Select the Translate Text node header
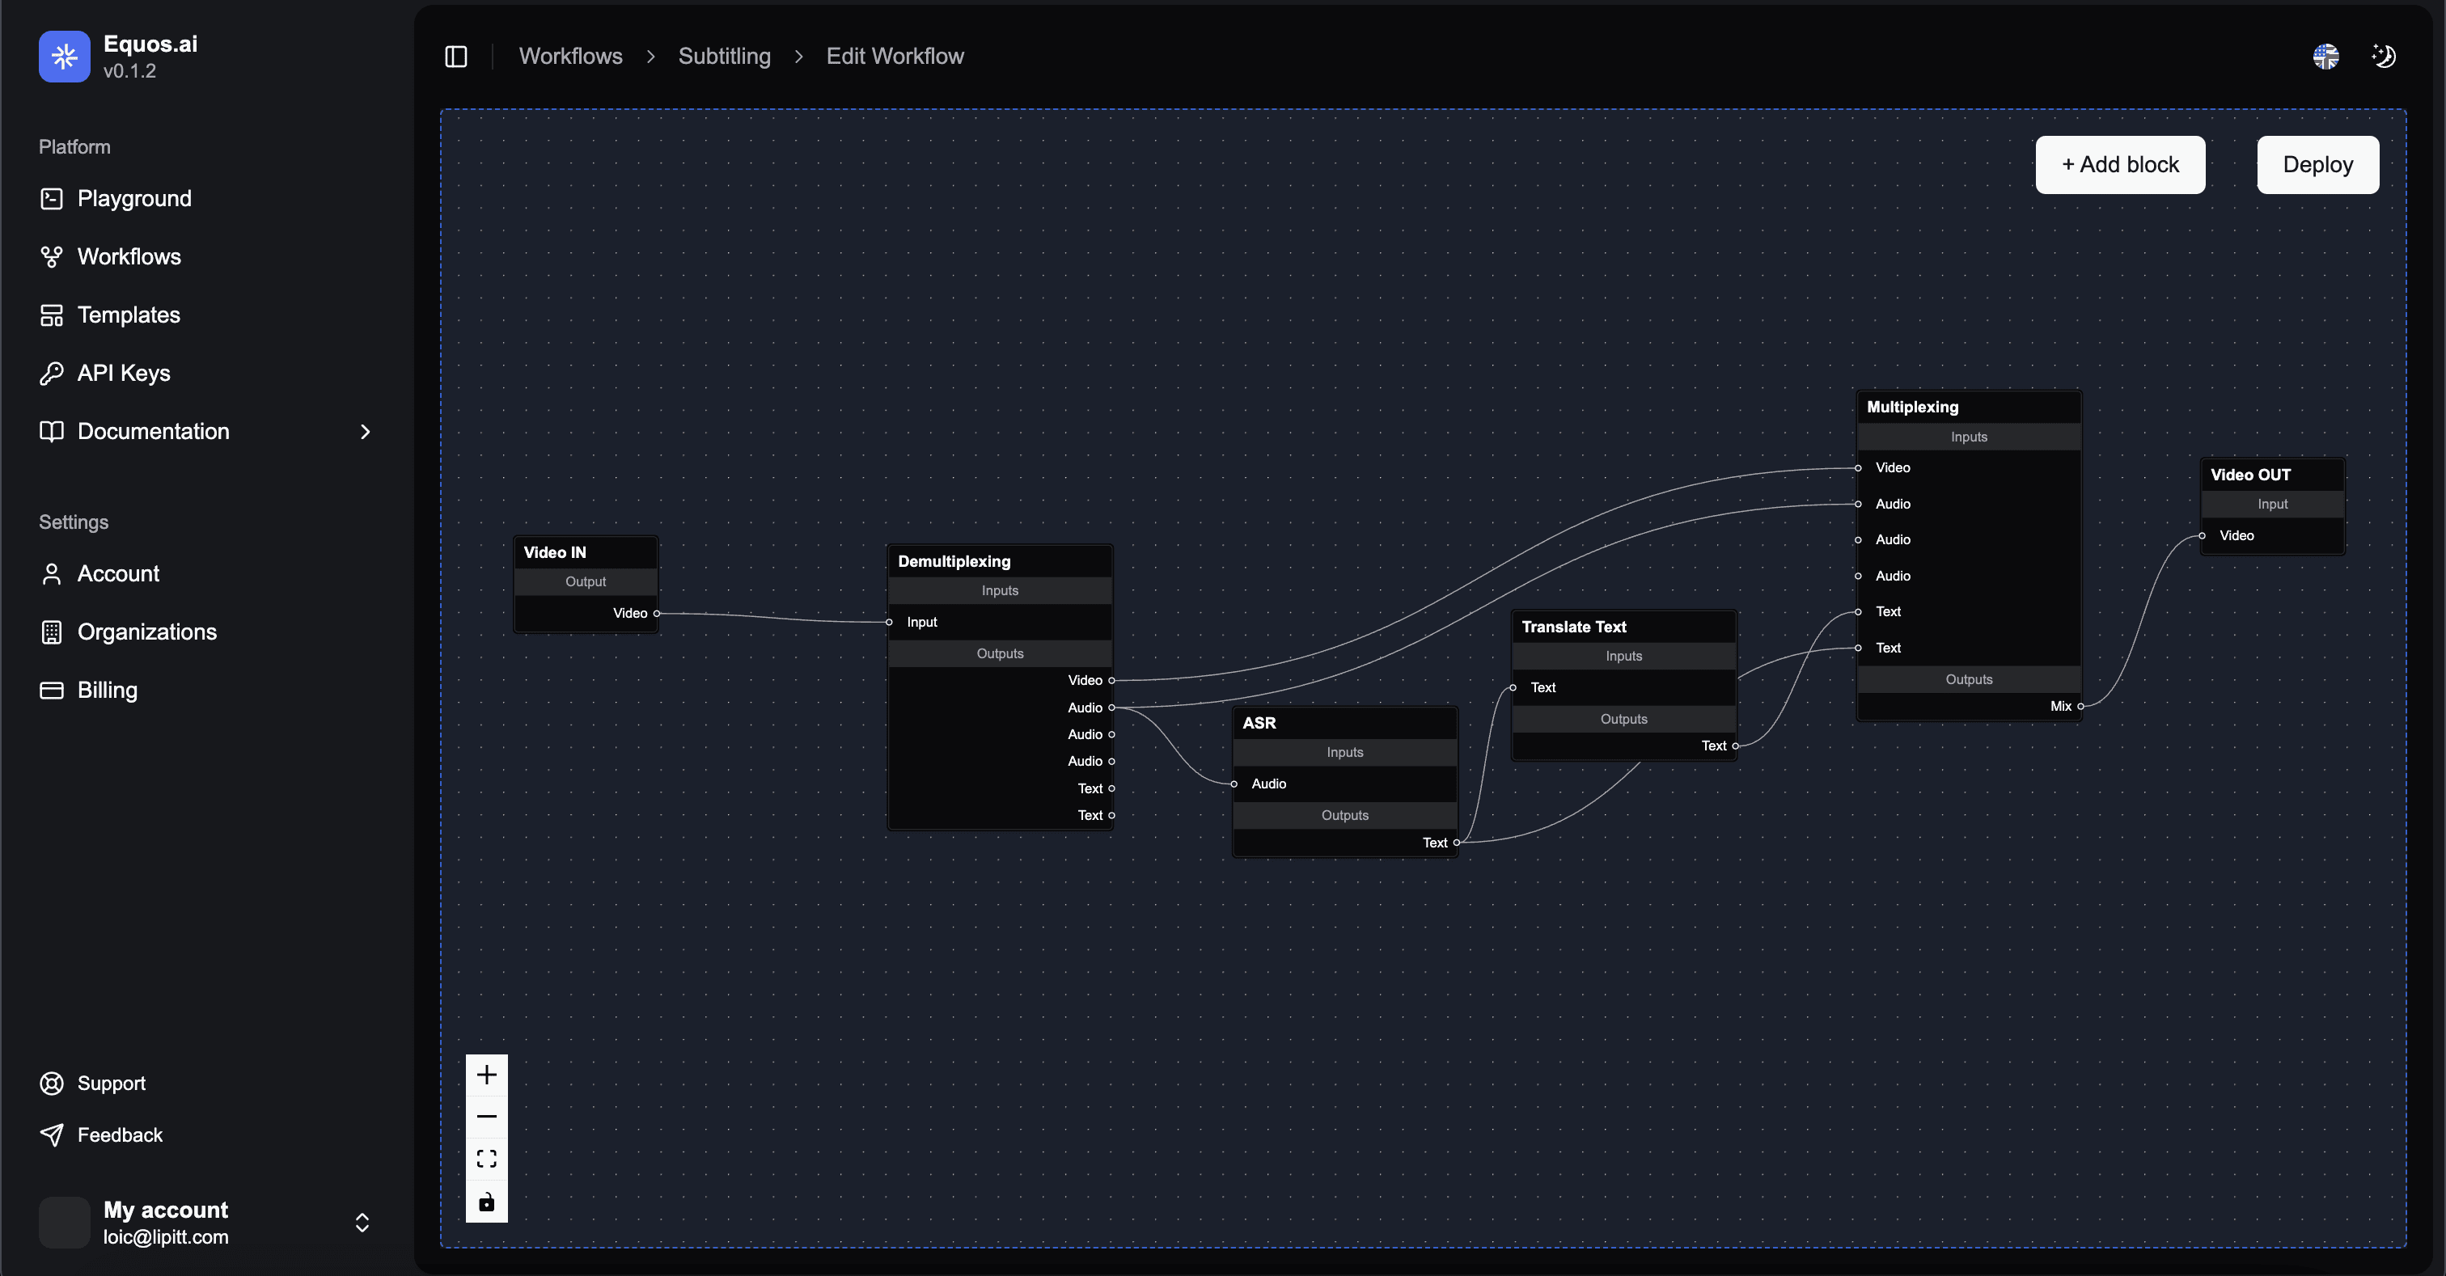 click(x=1623, y=627)
